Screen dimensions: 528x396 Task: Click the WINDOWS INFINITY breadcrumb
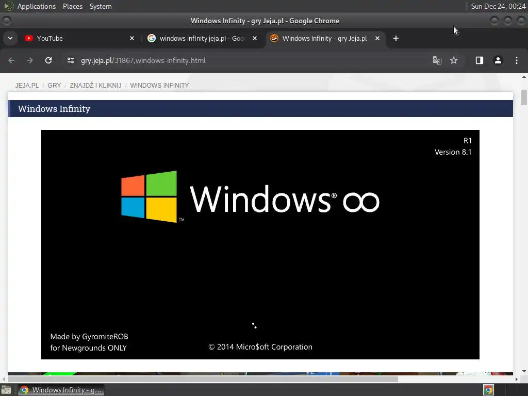point(159,86)
